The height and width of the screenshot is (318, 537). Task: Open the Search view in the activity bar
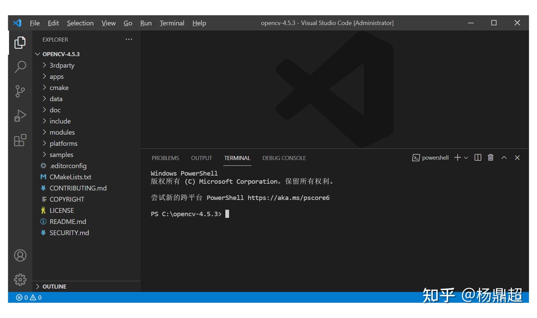click(20, 67)
